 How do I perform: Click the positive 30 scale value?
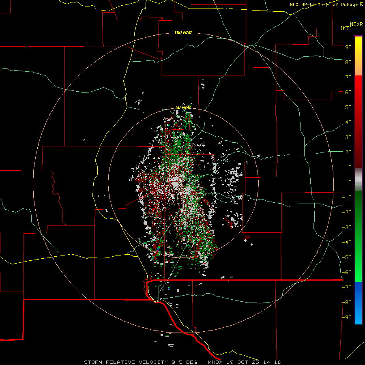click(x=348, y=137)
